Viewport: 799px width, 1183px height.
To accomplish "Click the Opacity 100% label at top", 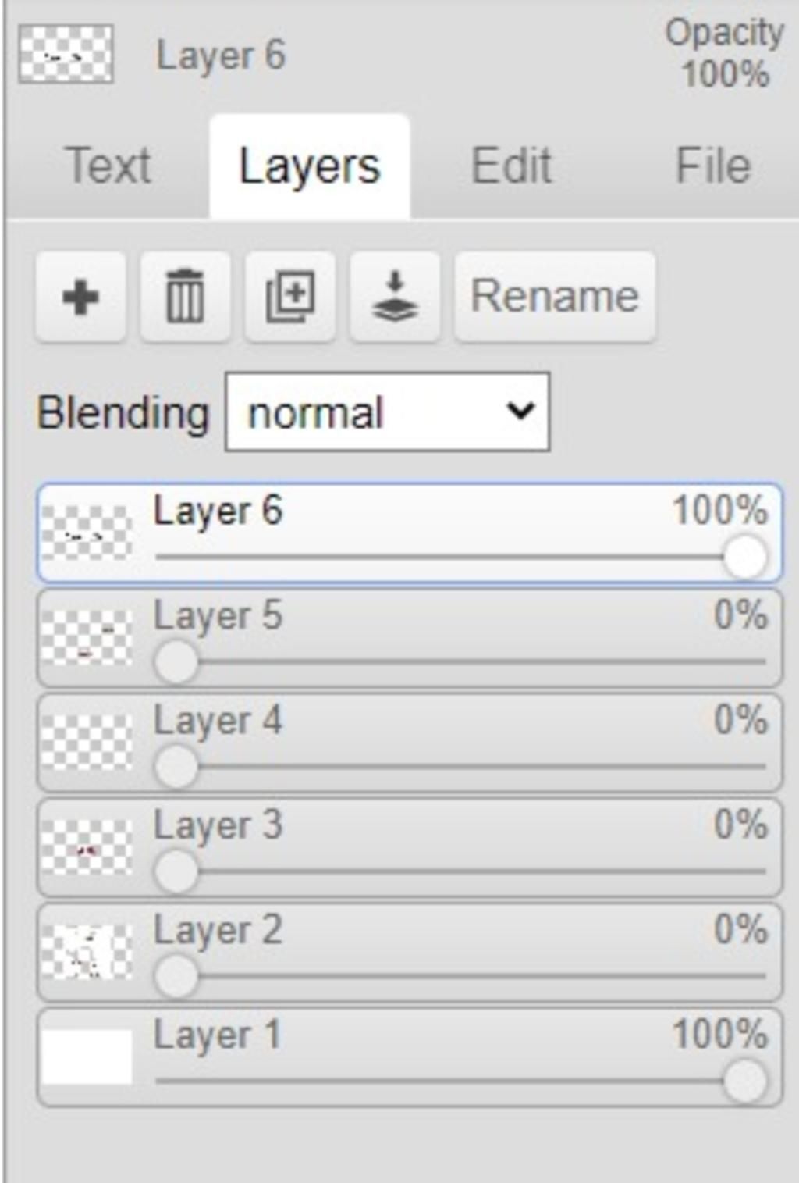I will [724, 53].
